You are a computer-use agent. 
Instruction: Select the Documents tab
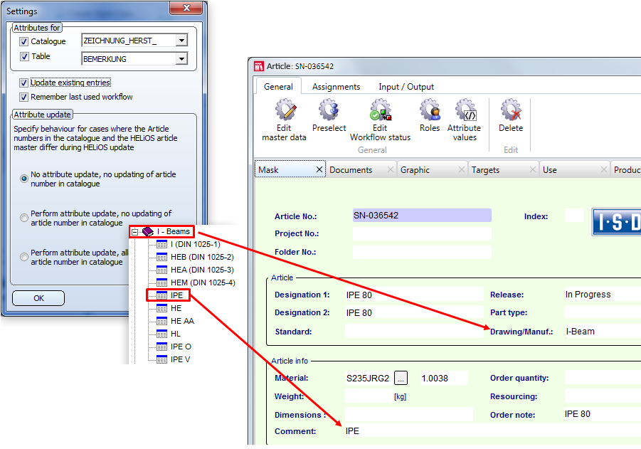click(x=361, y=169)
